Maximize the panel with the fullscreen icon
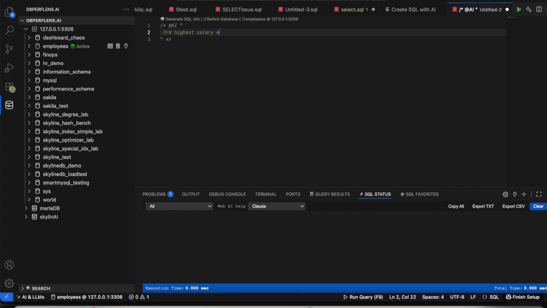The width and height of the screenshot is (547, 308). click(539, 194)
